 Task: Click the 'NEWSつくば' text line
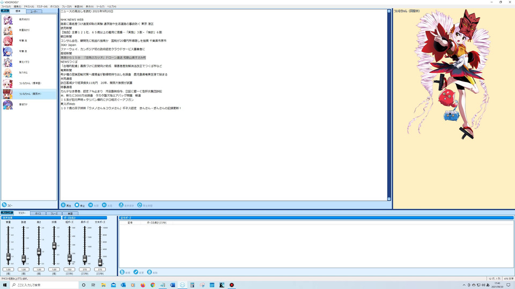(x=69, y=62)
